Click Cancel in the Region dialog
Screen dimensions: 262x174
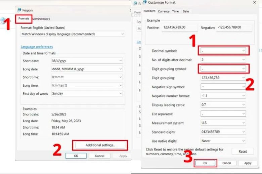coord(99,156)
